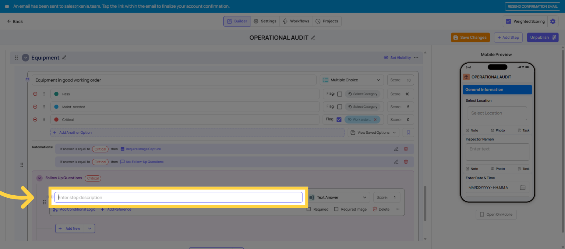The image size is (565, 249).
Task: Open the Settings tab
Action: tap(265, 21)
